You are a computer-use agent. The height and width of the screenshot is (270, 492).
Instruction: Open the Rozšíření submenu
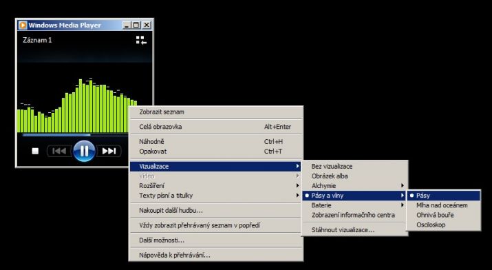[x=215, y=185]
